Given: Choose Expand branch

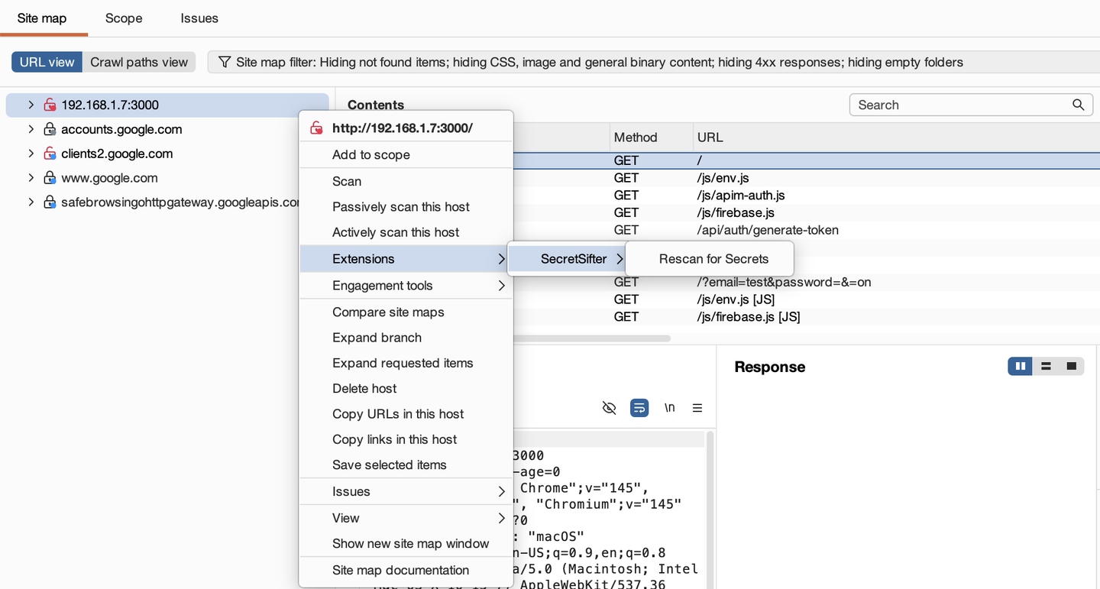Looking at the screenshot, I should (x=406, y=338).
